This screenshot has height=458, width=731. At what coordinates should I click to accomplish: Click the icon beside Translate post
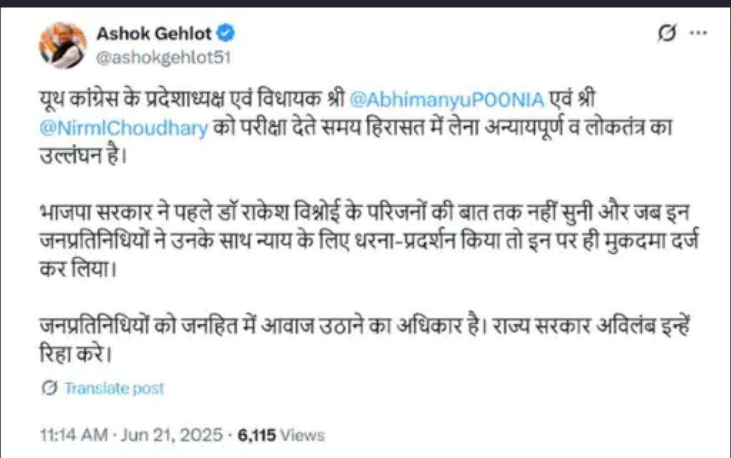(50, 388)
